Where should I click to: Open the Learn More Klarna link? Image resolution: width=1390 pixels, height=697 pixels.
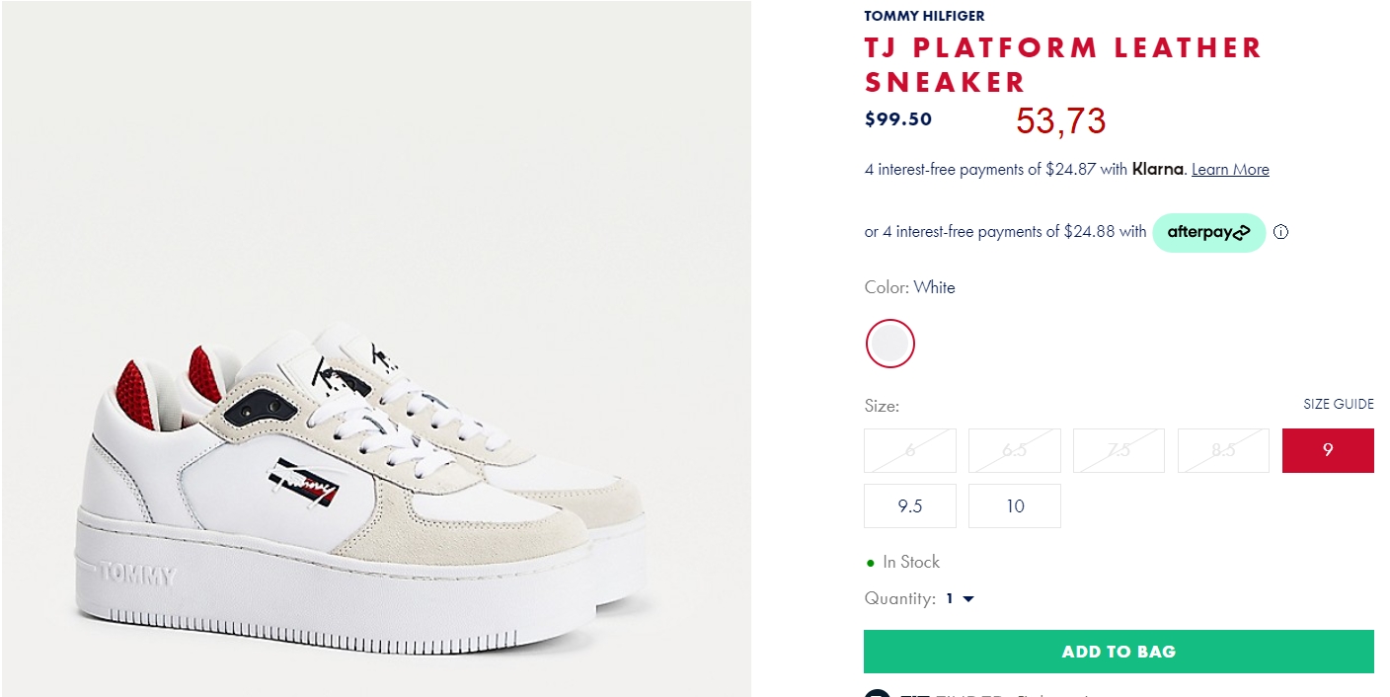click(x=1230, y=169)
